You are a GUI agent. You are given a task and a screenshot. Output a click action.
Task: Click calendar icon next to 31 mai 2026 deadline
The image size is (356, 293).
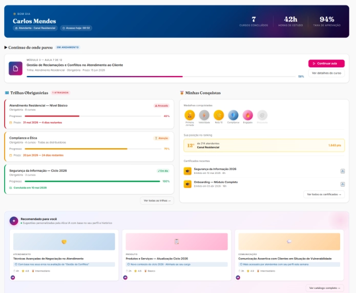coord(10,123)
